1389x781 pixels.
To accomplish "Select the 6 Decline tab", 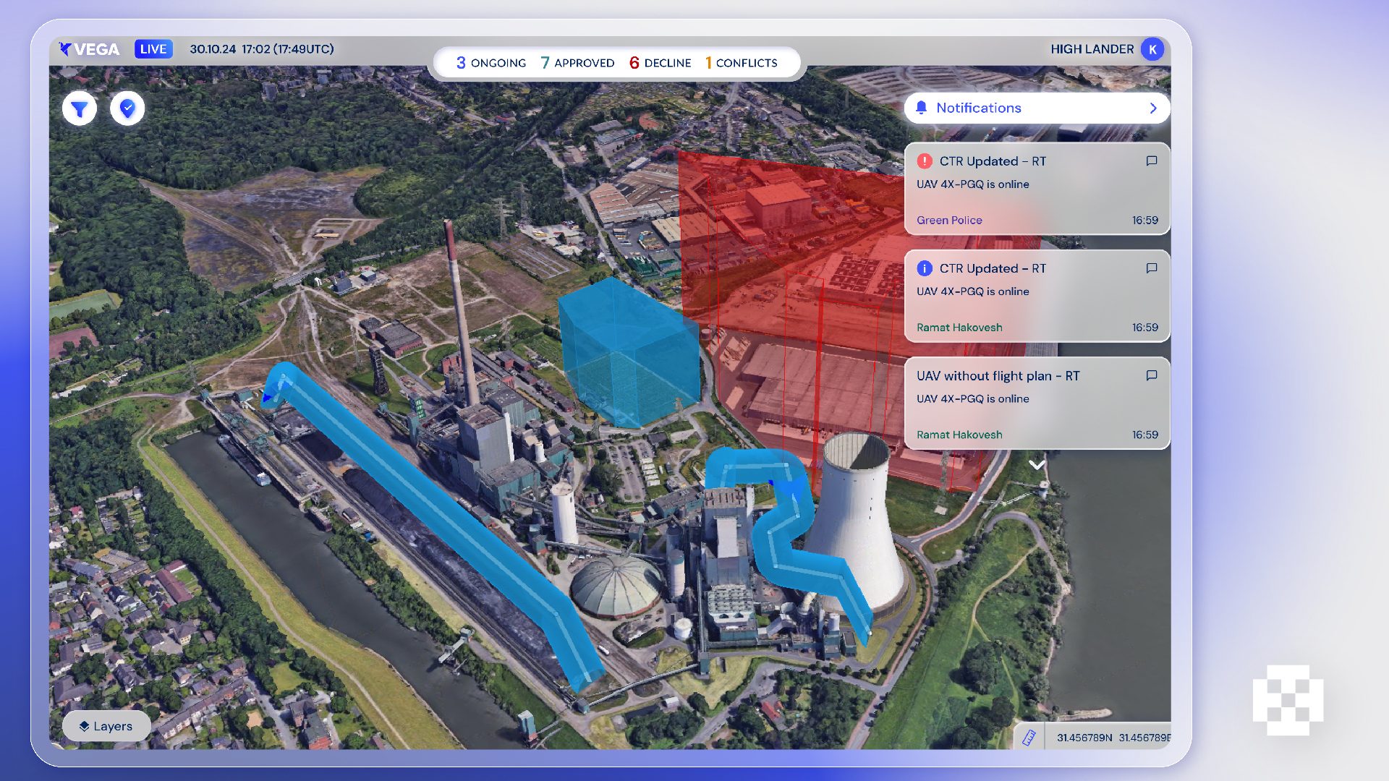I will click(660, 63).
